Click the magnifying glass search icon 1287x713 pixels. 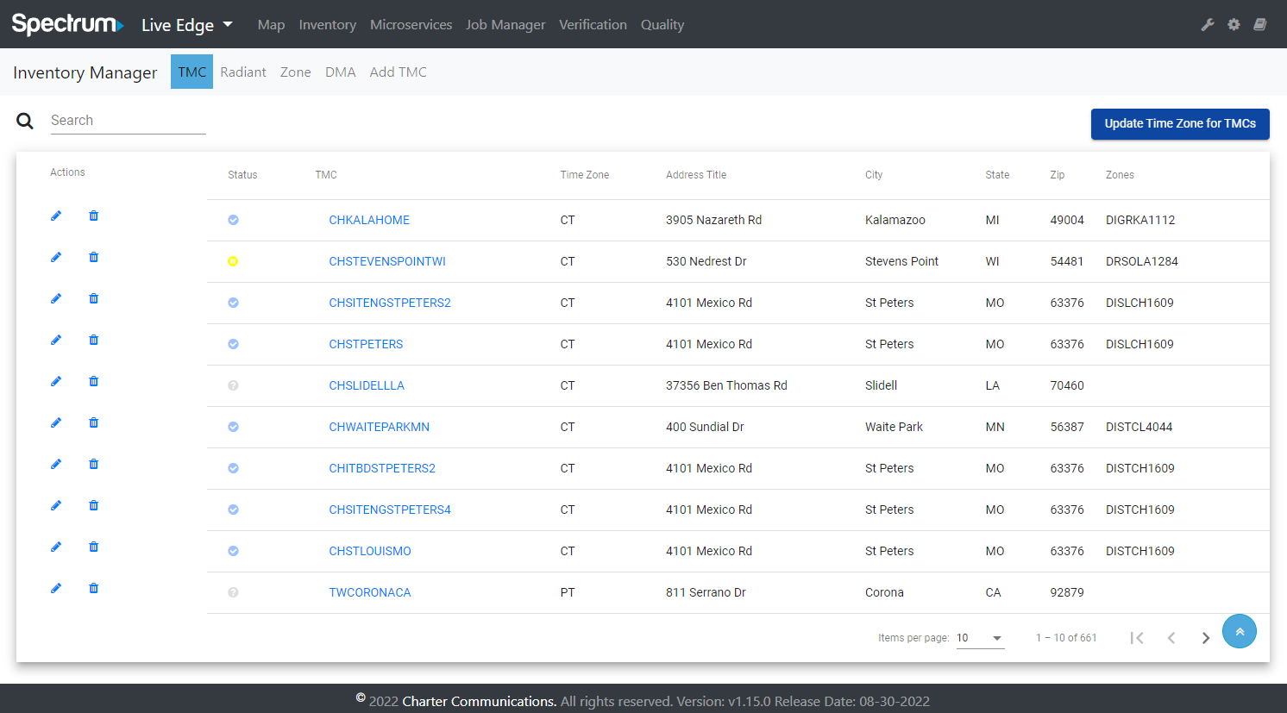25,121
